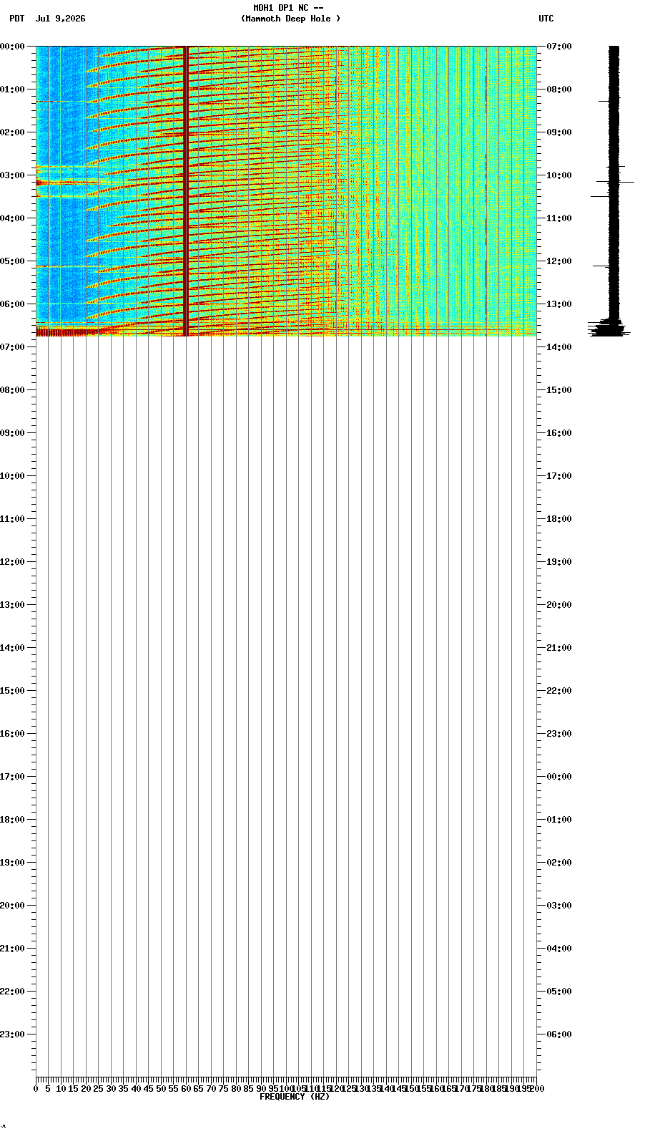Image resolution: width=645 pixels, height=1134 pixels.
Task: Select the 85 Hz frequency tick label
Action: click(x=248, y=1089)
